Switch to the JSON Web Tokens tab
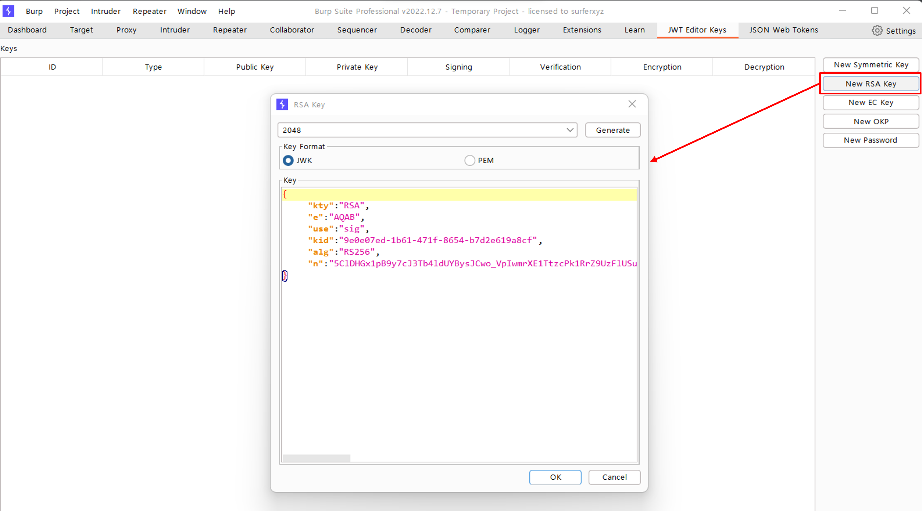 [x=784, y=30]
